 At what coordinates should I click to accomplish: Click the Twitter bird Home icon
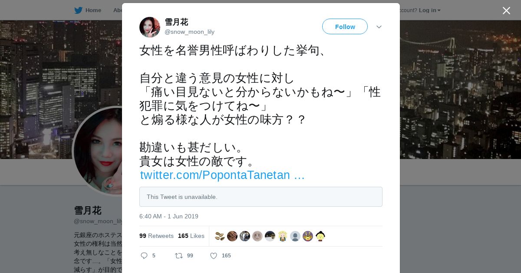pyautogui.click(x=78, y=10)
